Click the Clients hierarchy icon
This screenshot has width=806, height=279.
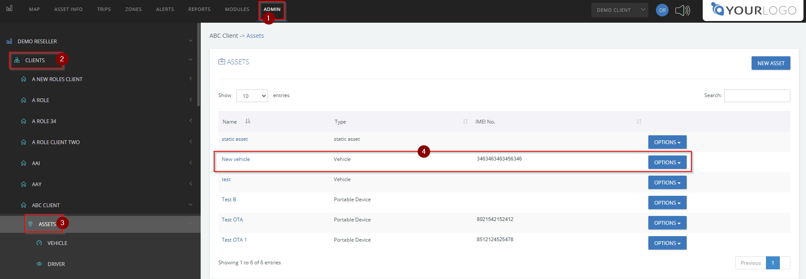click(x=17, y=60)
